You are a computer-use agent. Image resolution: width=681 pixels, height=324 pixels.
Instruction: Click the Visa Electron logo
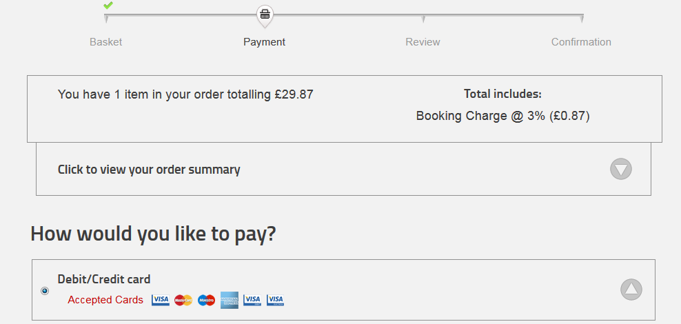(276, 300)
